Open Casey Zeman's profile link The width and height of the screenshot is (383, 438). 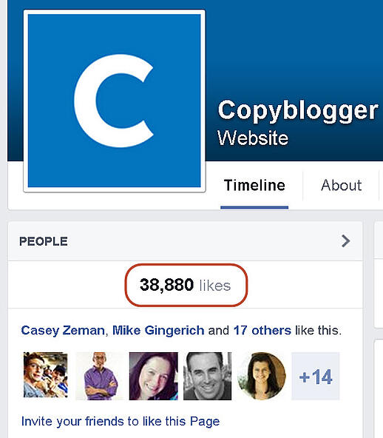[x=63, y=331]
